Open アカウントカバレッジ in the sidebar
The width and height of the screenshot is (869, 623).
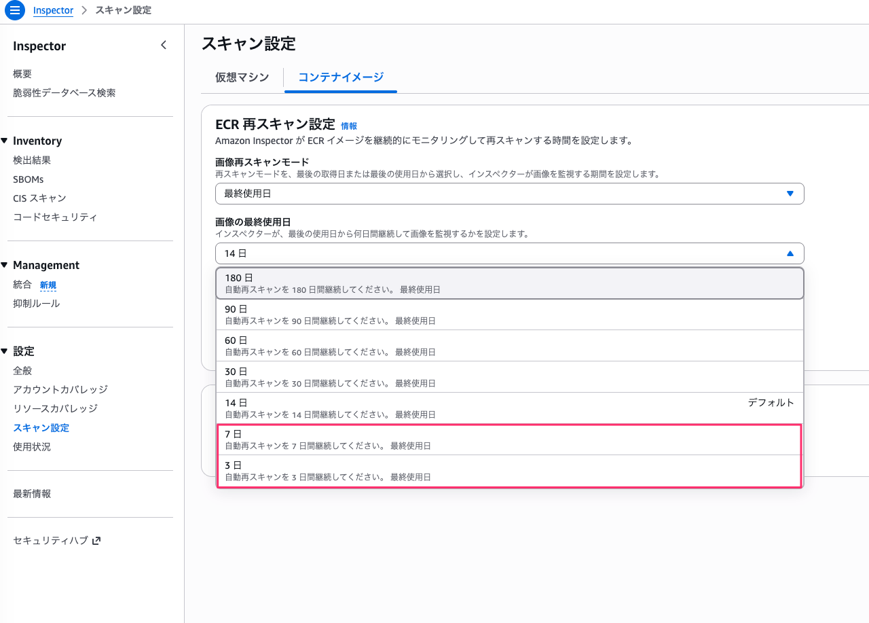(60, 390)
